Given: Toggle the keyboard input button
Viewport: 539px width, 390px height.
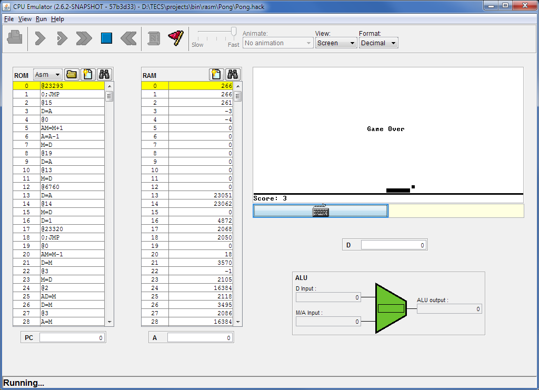Looking at the screenshot, I should point(320,211).
